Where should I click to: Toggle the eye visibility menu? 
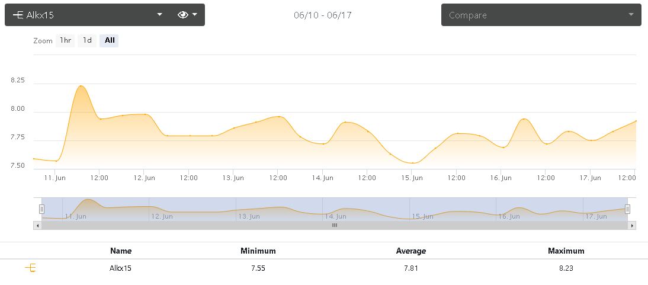tap(187, 15)
